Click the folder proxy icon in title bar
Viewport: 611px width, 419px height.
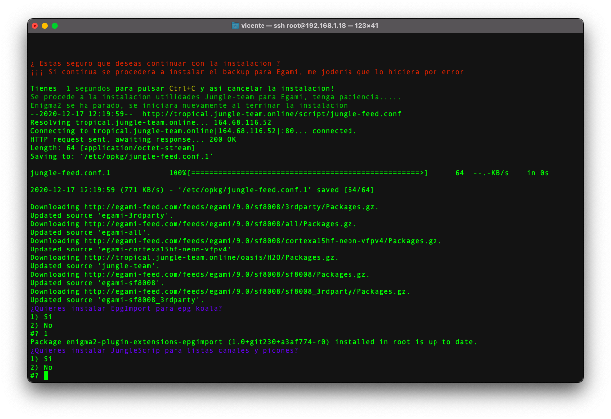pos(235,26)
